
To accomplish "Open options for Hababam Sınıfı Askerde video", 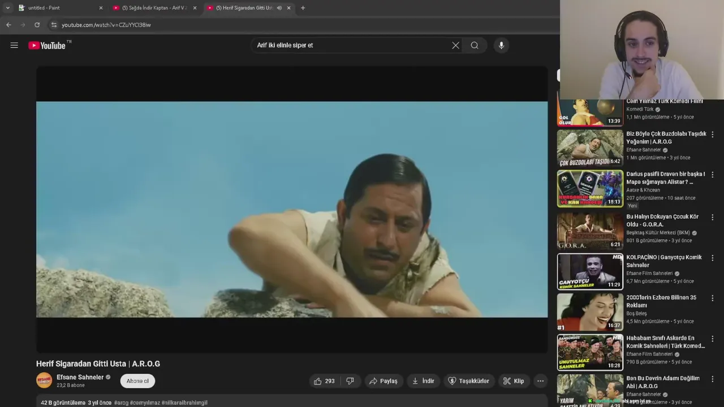I will pyautogui.click(x=712, y=339).
